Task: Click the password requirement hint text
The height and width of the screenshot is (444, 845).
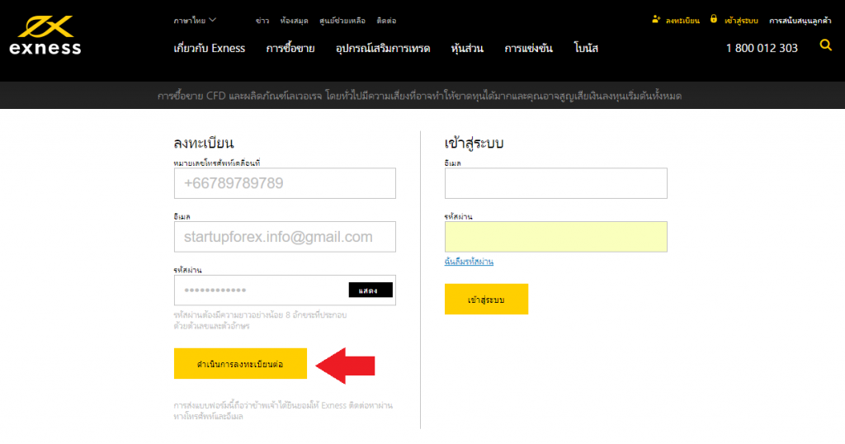Action: (x=260, y=320)
